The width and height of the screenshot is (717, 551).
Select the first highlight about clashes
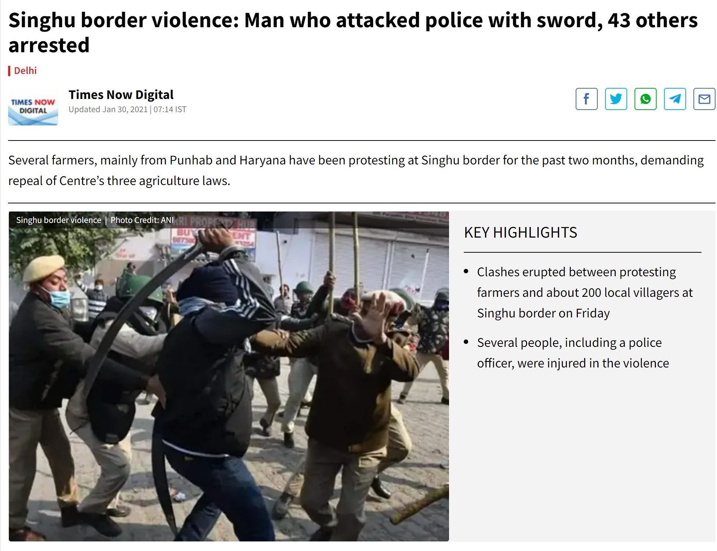coord(585,292)
